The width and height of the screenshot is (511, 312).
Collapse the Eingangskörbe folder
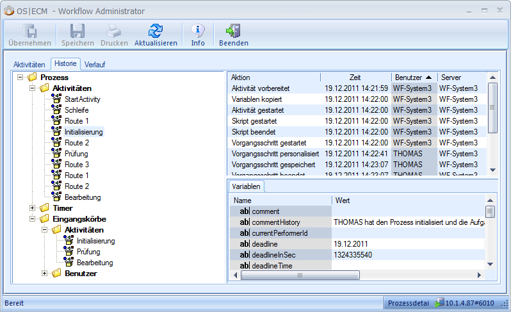(x=33, y=219)
